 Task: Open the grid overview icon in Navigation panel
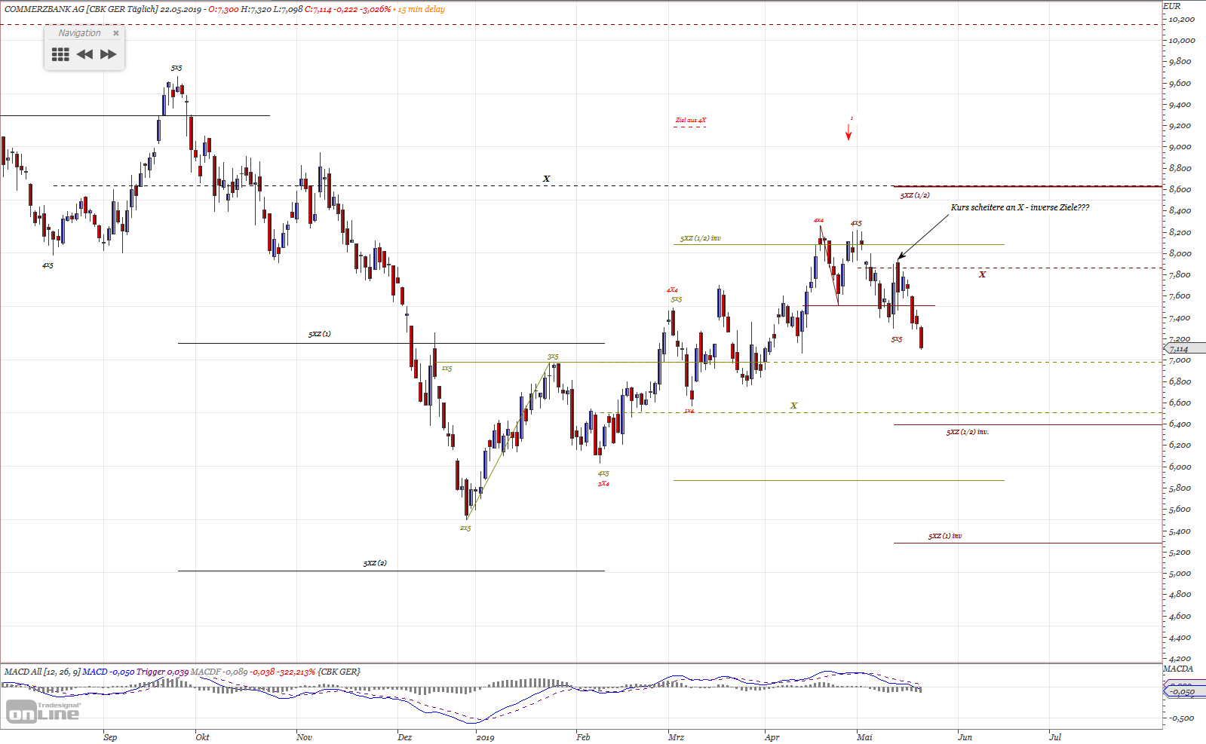pyautogui.click(x=60, y=54)
